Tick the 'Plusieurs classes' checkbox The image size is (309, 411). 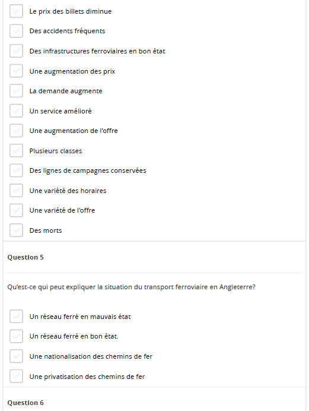[x=16, y=151]
